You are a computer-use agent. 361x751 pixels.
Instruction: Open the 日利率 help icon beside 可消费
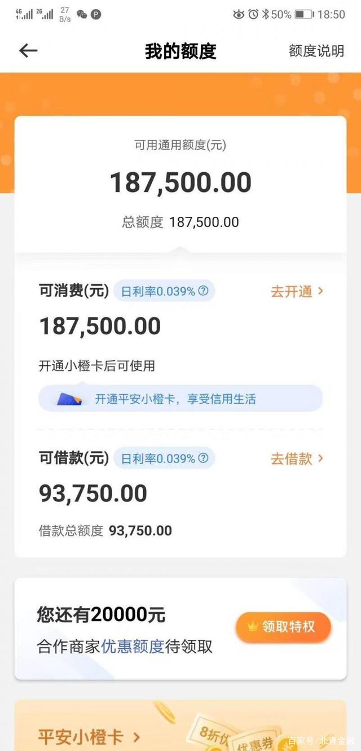(204, 291)
